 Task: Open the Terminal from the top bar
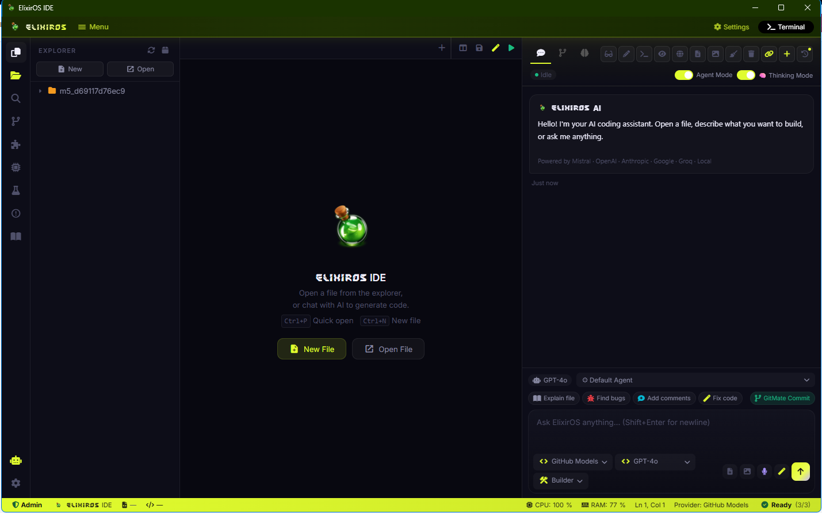786,27
